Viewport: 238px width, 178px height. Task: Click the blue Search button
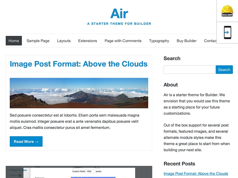(x=224, y=70)
